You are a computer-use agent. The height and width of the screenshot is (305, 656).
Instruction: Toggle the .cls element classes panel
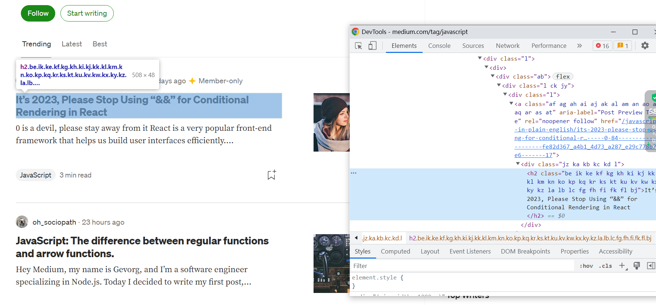[x=605, y=266]
